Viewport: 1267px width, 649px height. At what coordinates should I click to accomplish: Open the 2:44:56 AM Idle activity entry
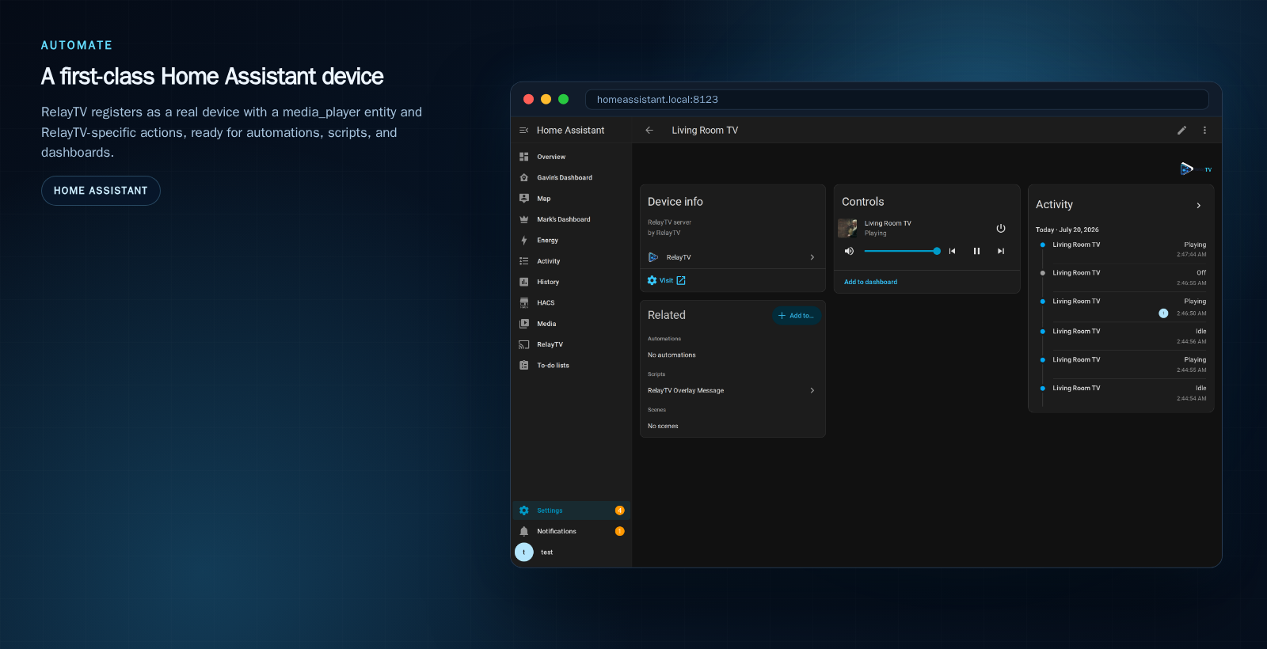[1121, 336]
